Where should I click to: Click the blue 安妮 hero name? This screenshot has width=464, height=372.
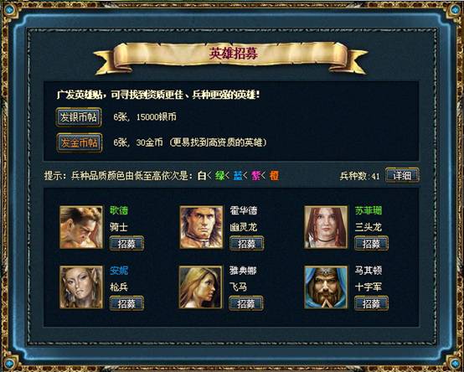[119, 271]
